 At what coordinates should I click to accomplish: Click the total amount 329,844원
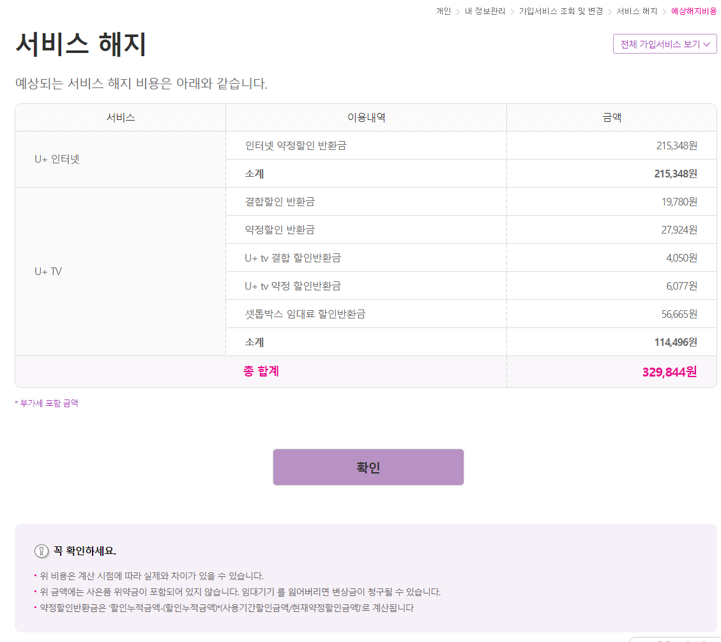(x=669, y=371)
